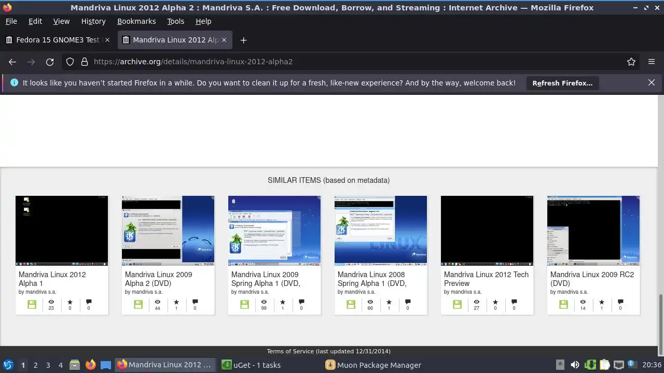Screen dimensions: 664x373
Task: Switch to workspace 2 in the pager
Action: click(35, 365)
